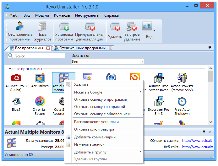Image resolution: width=218 pixels, height=166 pixels.
Task: Open the Вид menu in menu bar
Action: [x=27, y=15]
